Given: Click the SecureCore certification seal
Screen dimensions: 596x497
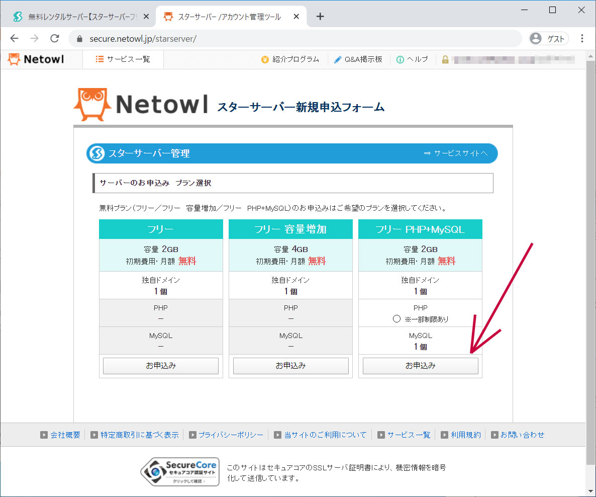Looking at the screenshot, I should coord(180,472).
